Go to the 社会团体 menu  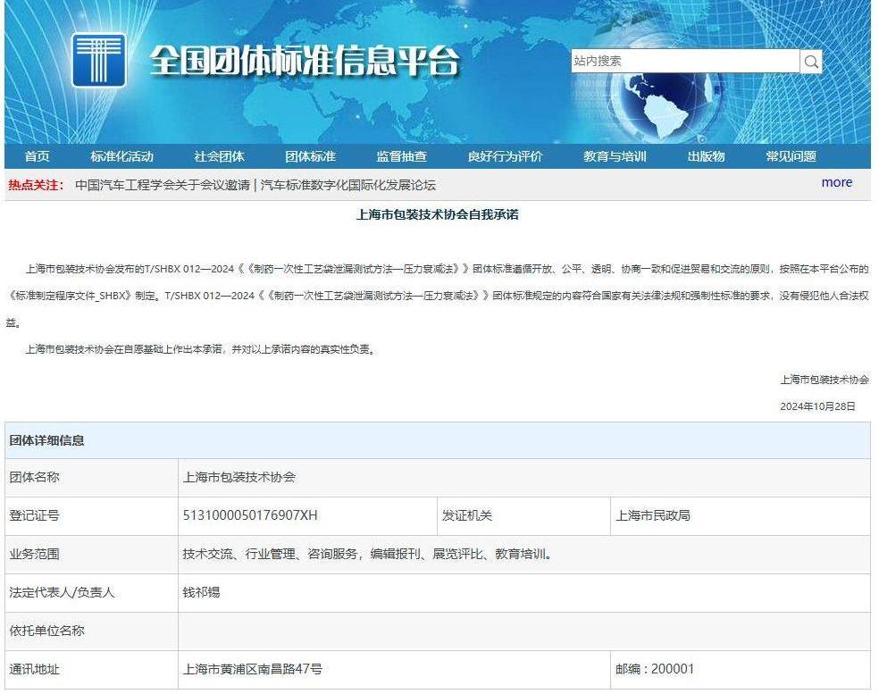coord(219,156)
